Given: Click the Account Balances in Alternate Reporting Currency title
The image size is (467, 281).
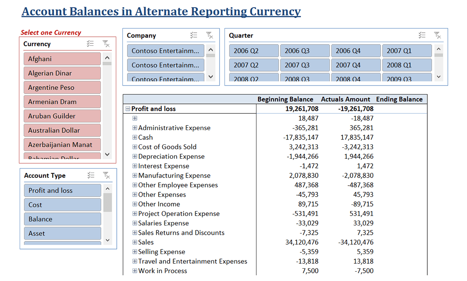Looking at the screenshot, I should 161,11.
